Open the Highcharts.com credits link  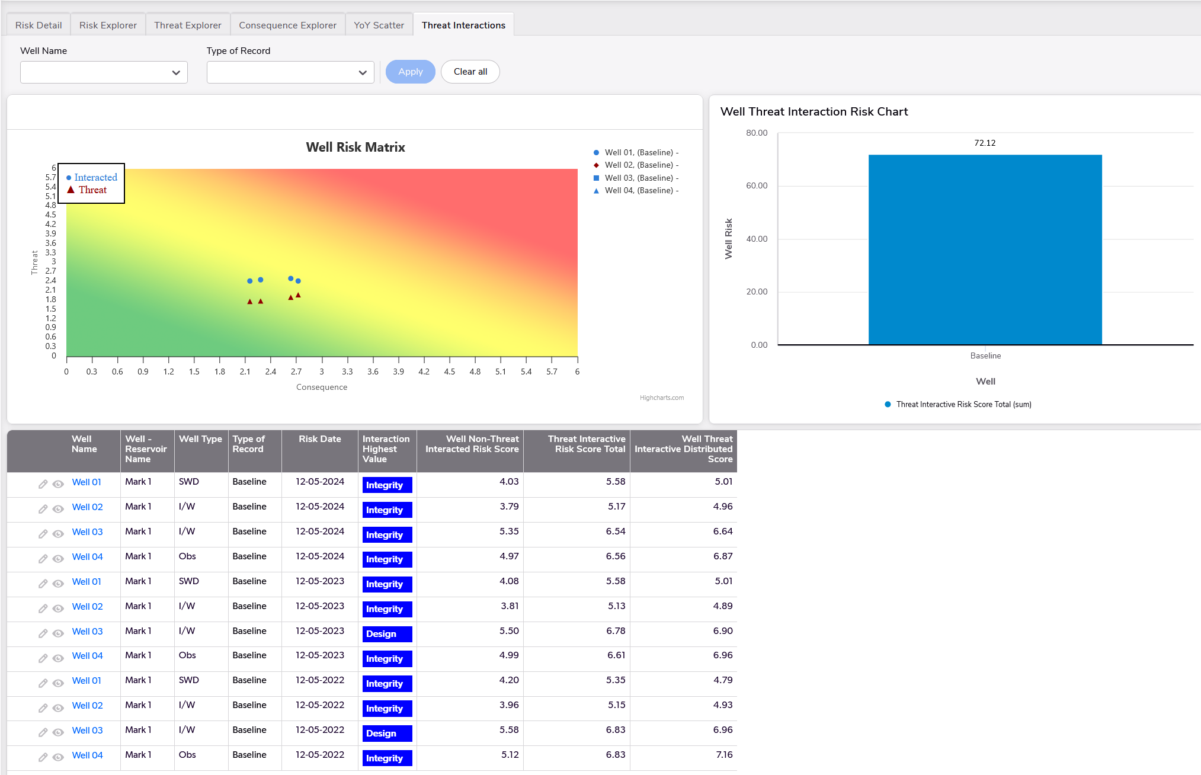pos(661,398)
